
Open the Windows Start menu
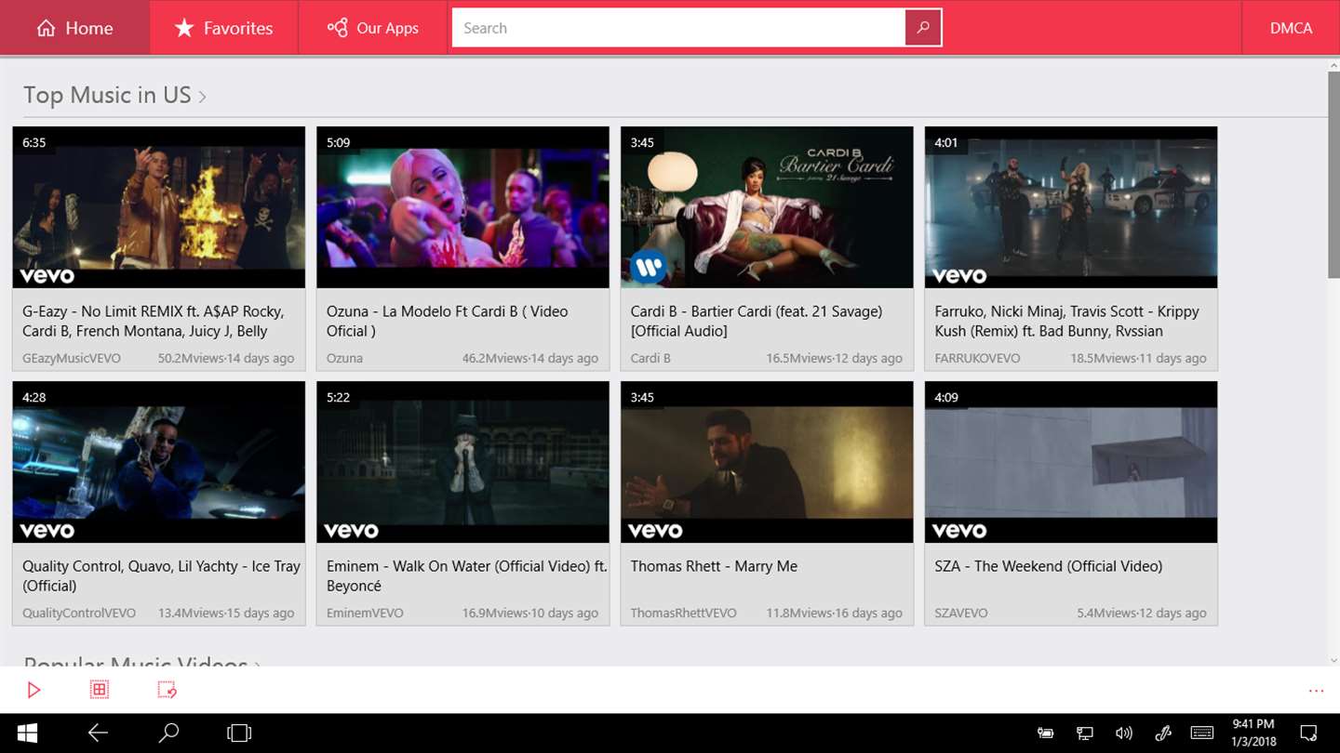(x=28, y=733)
